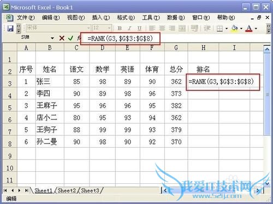Click the fill color paint bucket
The width and height of the screenshot is (273, 204).
click(x=235, y=28)
